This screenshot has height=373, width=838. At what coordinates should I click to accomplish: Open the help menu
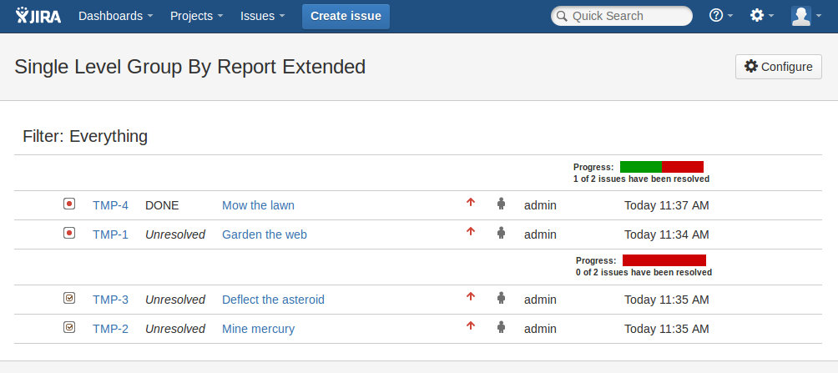pyautogui.click(x=720, y=16)
